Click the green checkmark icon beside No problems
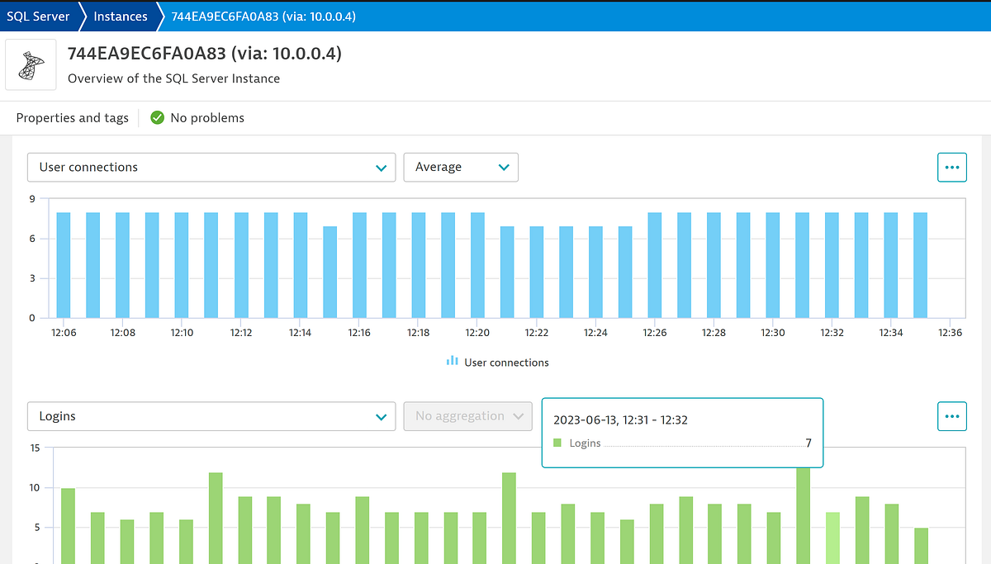The height and width of the screenshot is (564, 991). tap(157, 118)
